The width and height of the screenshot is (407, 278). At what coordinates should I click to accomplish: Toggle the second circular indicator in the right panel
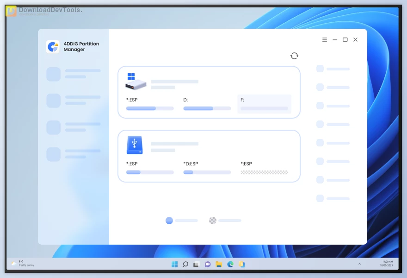320,87
